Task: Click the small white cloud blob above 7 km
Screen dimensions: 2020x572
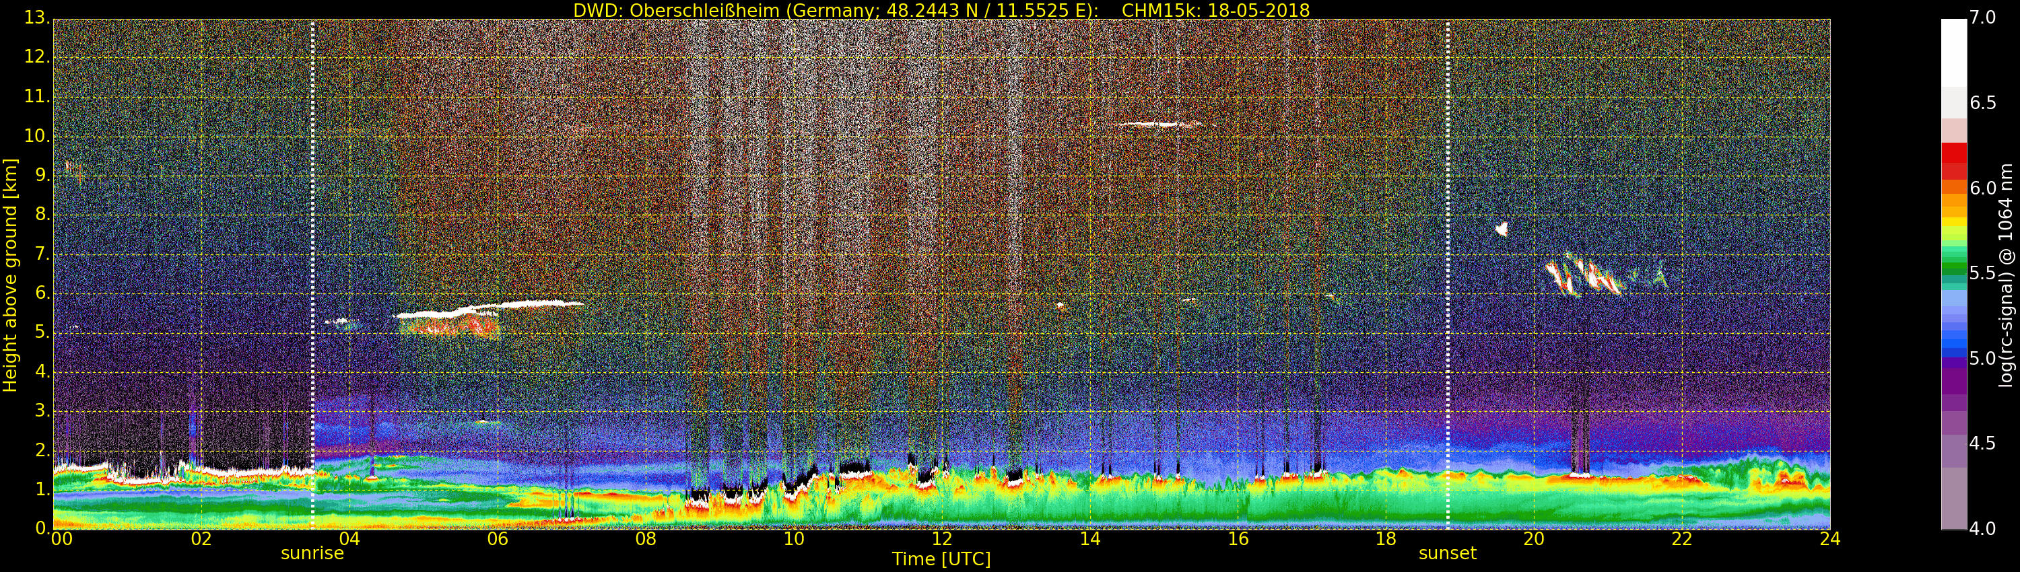Action: tap(1502, 229)
